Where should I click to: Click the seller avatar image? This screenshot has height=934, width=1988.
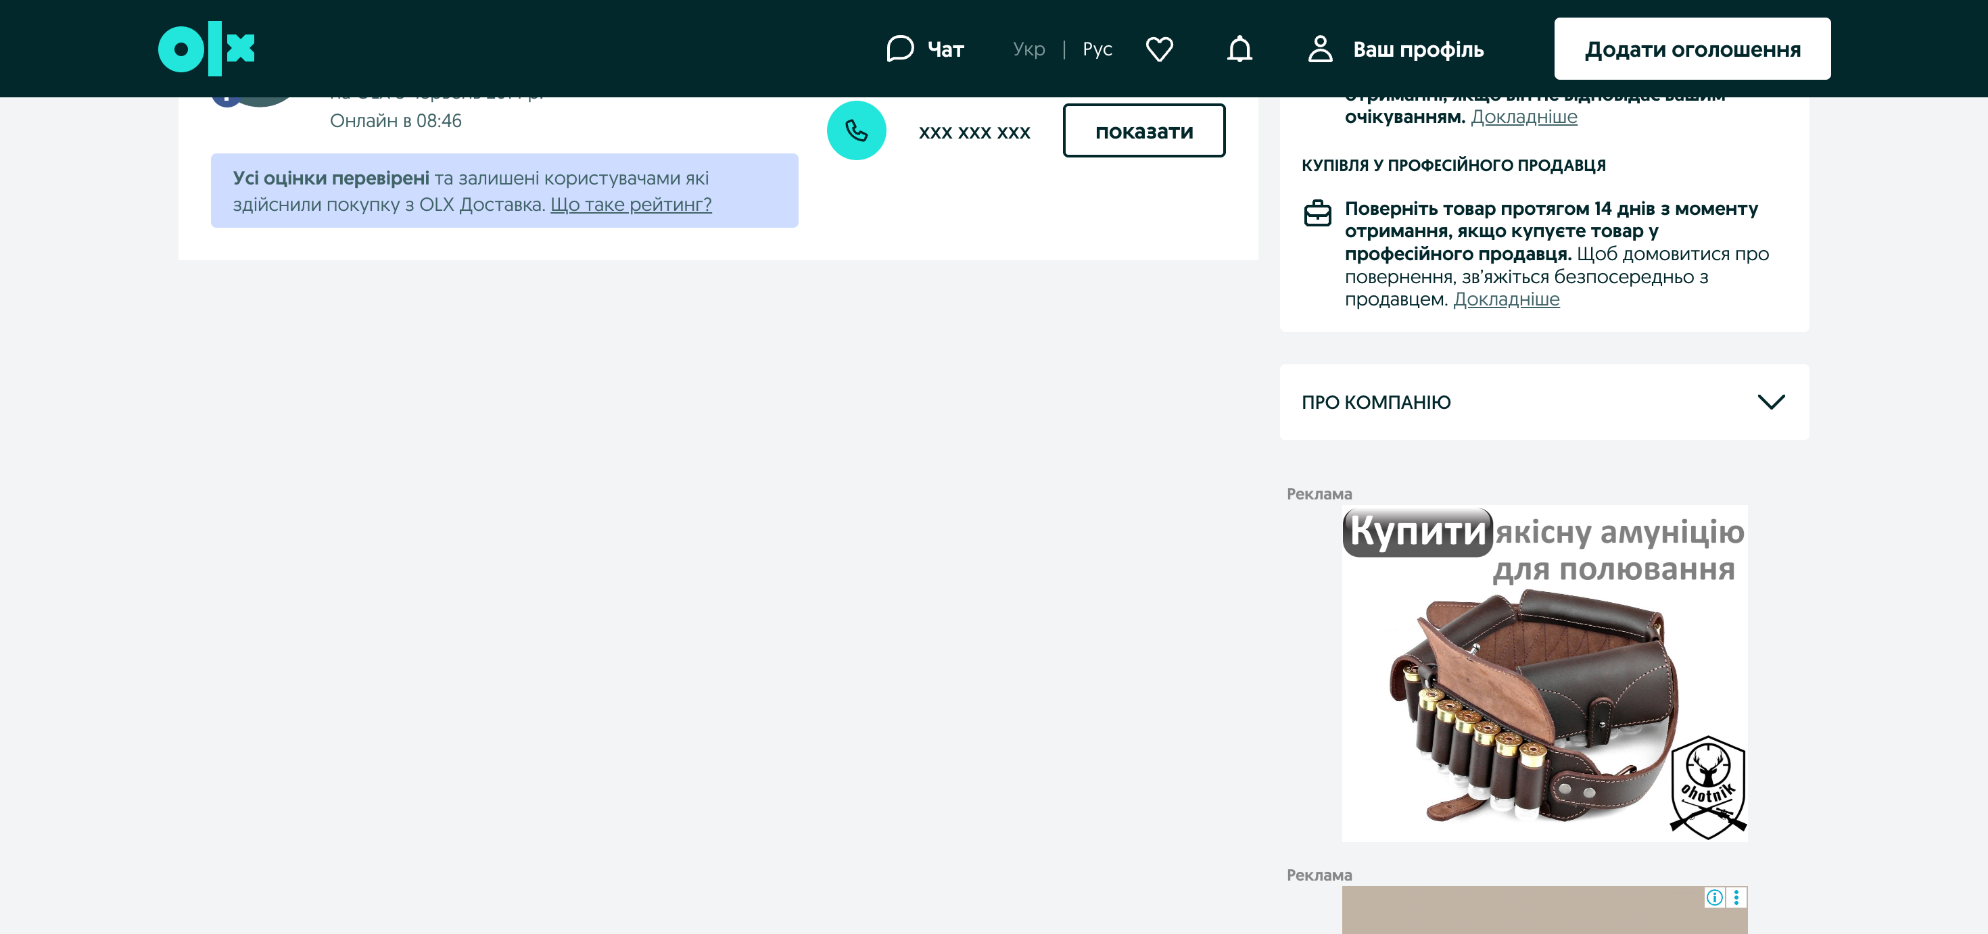[259, 101]
